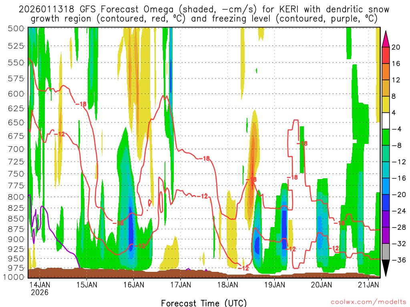The height and width of the screenshot is (307, 410).
Task: Select the 19JAN label on the time axis
Action: pyautogui.click(x=275, y=285)
